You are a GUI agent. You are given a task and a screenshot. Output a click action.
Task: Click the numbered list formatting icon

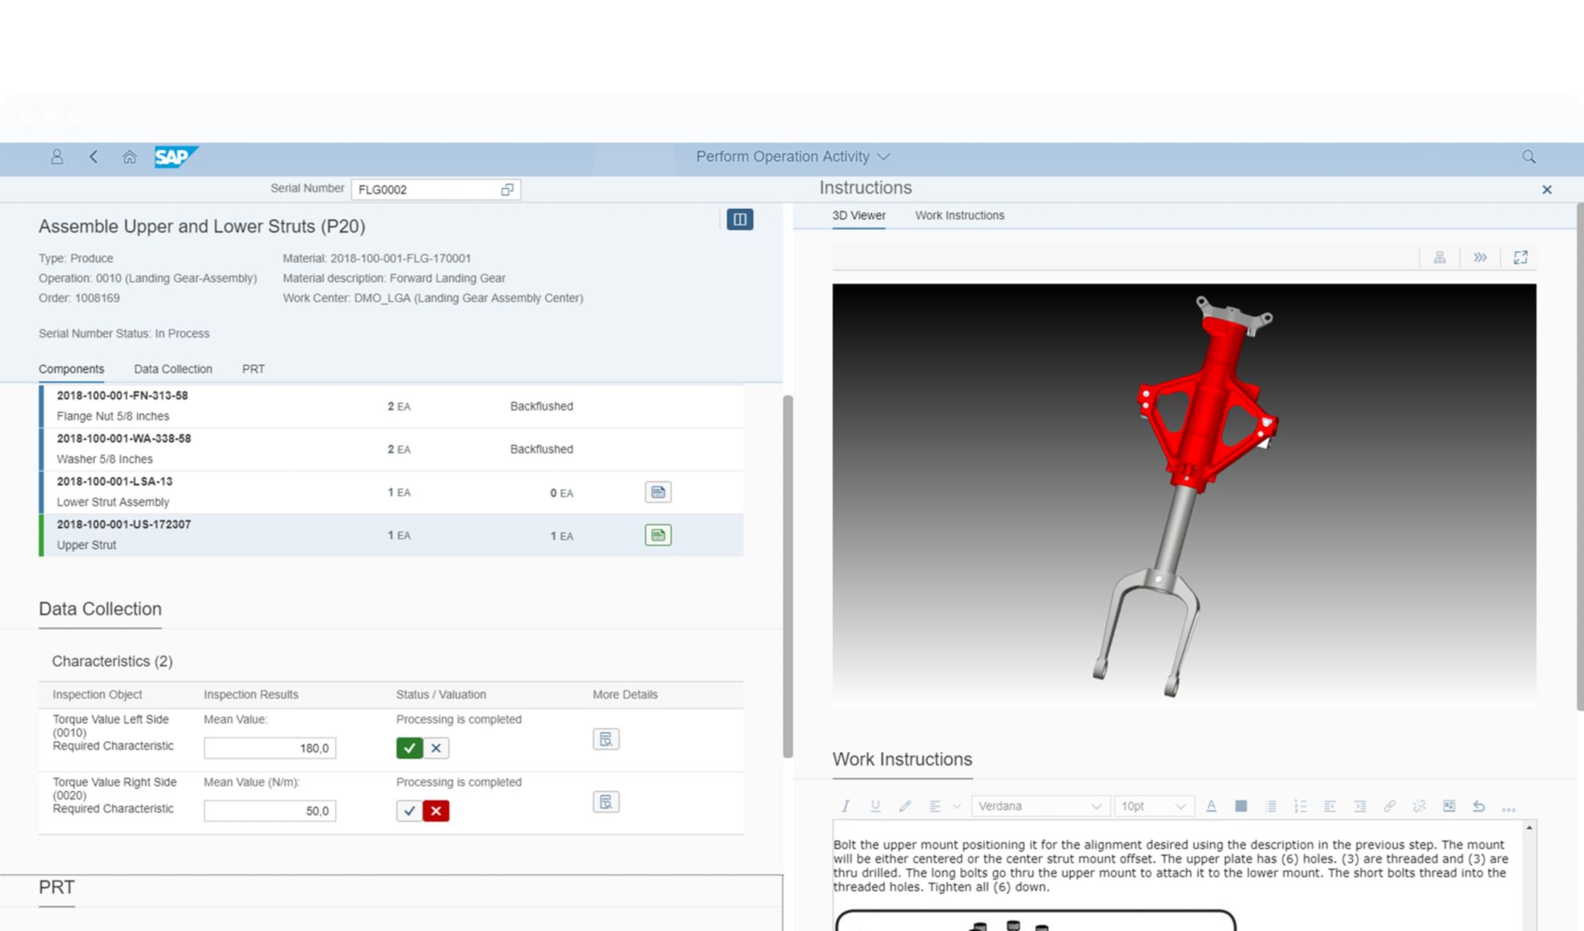[1301, 806]
